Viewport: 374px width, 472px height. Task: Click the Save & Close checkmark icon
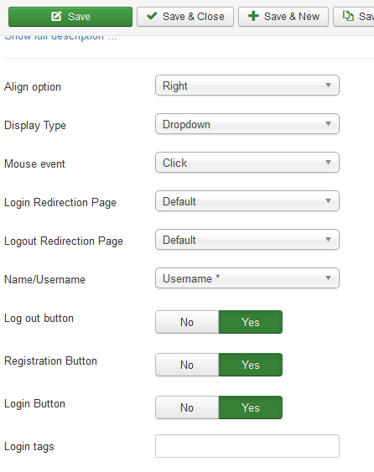152,16
